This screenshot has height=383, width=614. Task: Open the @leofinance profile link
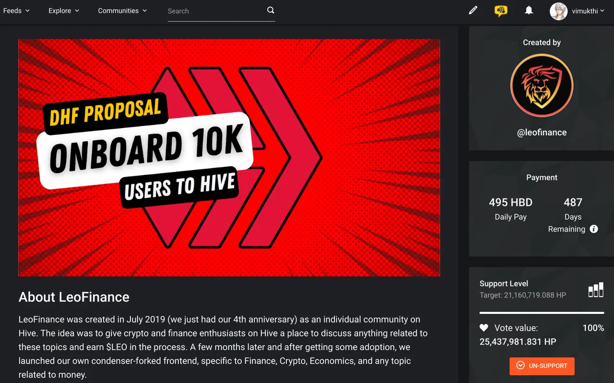[542, 132]
